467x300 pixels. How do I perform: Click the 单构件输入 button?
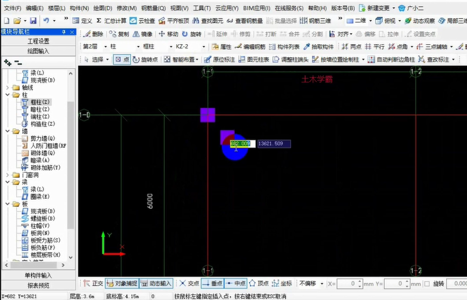(x=38, y=276)
